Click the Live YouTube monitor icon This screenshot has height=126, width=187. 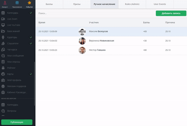3,25
